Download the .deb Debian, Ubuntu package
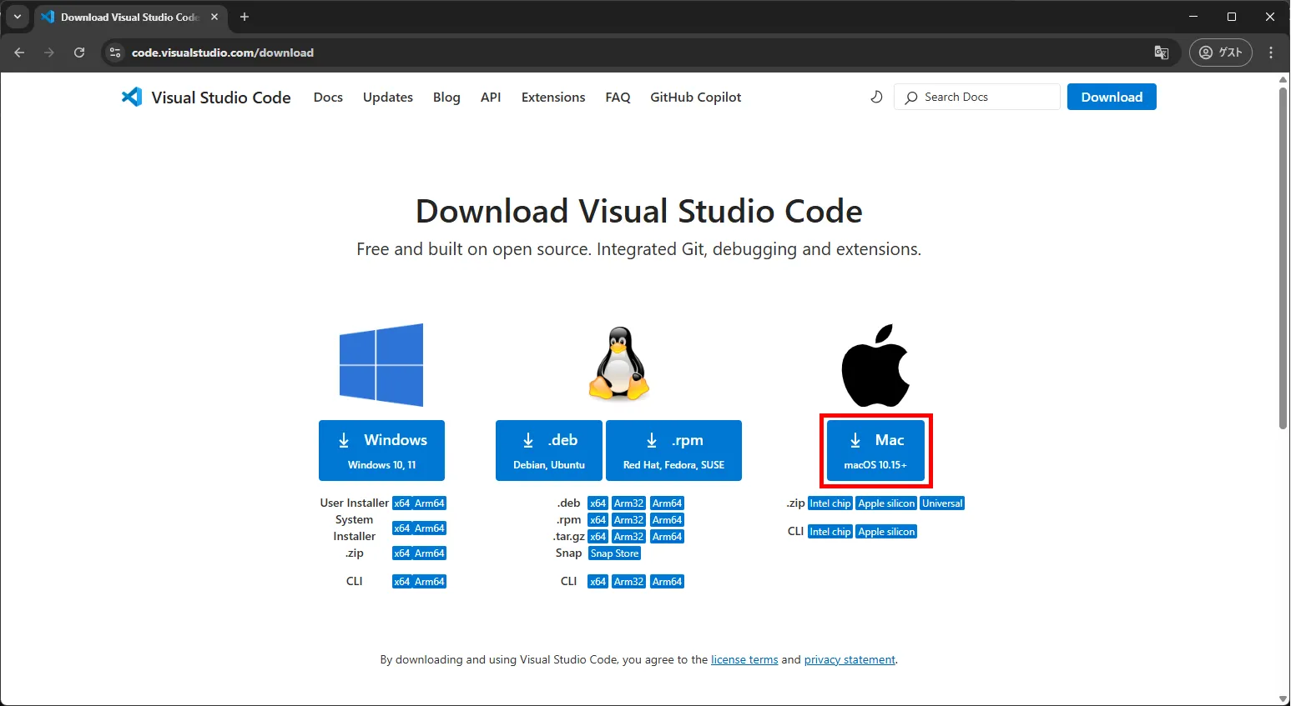 (x=548, y=450)
